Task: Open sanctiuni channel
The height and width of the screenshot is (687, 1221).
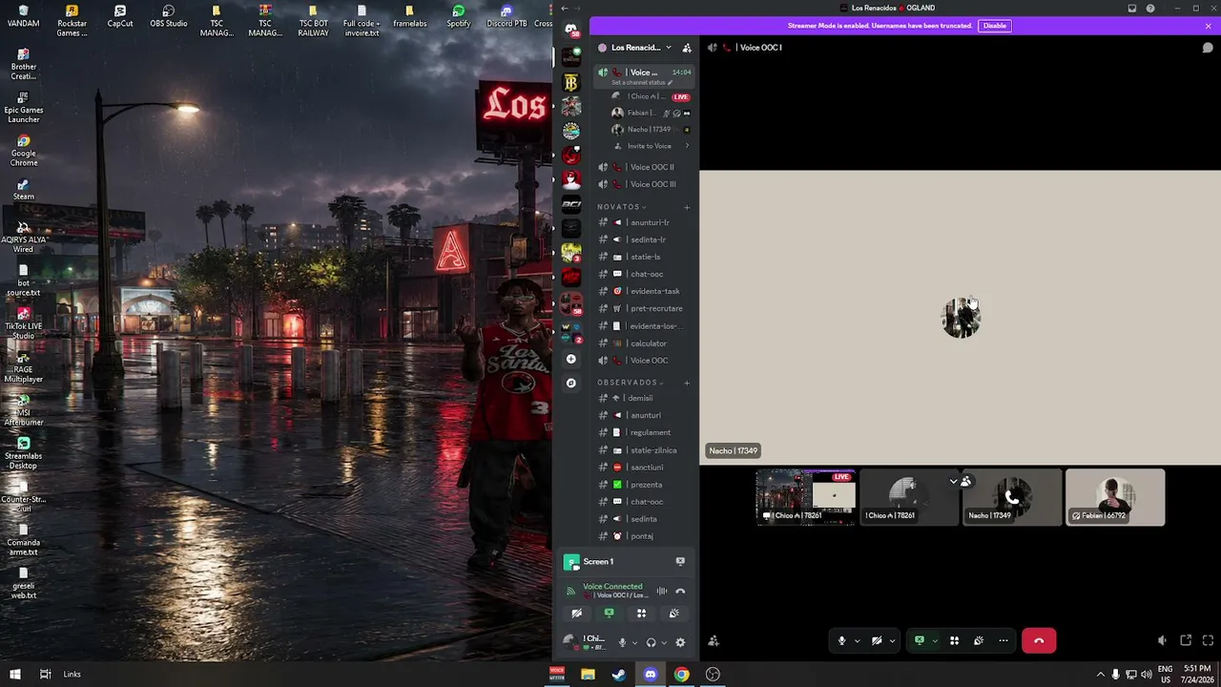Action: (644, 468)
